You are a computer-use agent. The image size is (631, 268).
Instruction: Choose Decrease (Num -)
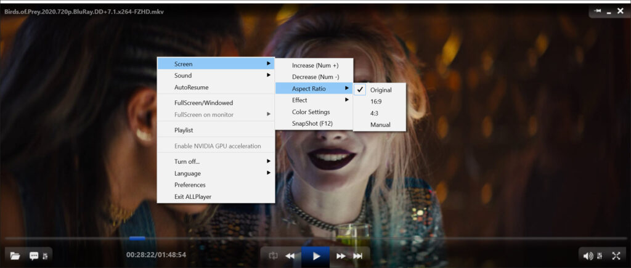point(314,77)
